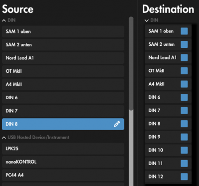Toggle the Nord Lead A1 destination checkbox
Screen dimensions: 199x186
(x=184, y=57)
